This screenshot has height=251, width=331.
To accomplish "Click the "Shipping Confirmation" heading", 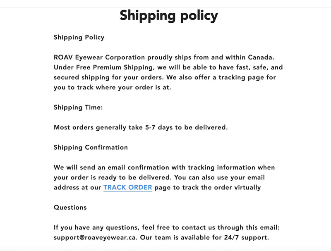I will point(91,147).
